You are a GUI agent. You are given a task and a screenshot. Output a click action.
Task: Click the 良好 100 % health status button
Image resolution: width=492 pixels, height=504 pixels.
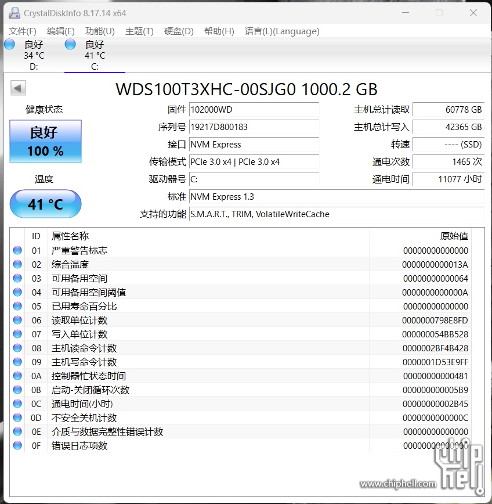coord(46,142)
